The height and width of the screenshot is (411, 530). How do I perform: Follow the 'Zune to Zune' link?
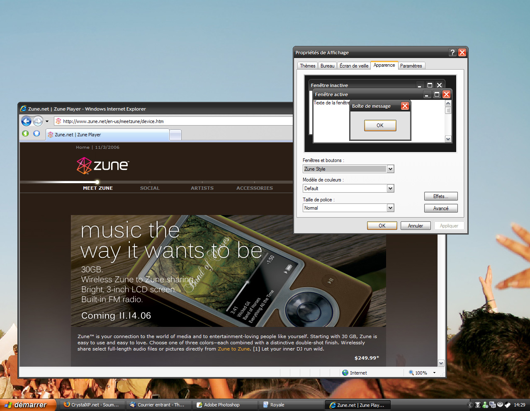pyautogui.click(x=233, y=349)
